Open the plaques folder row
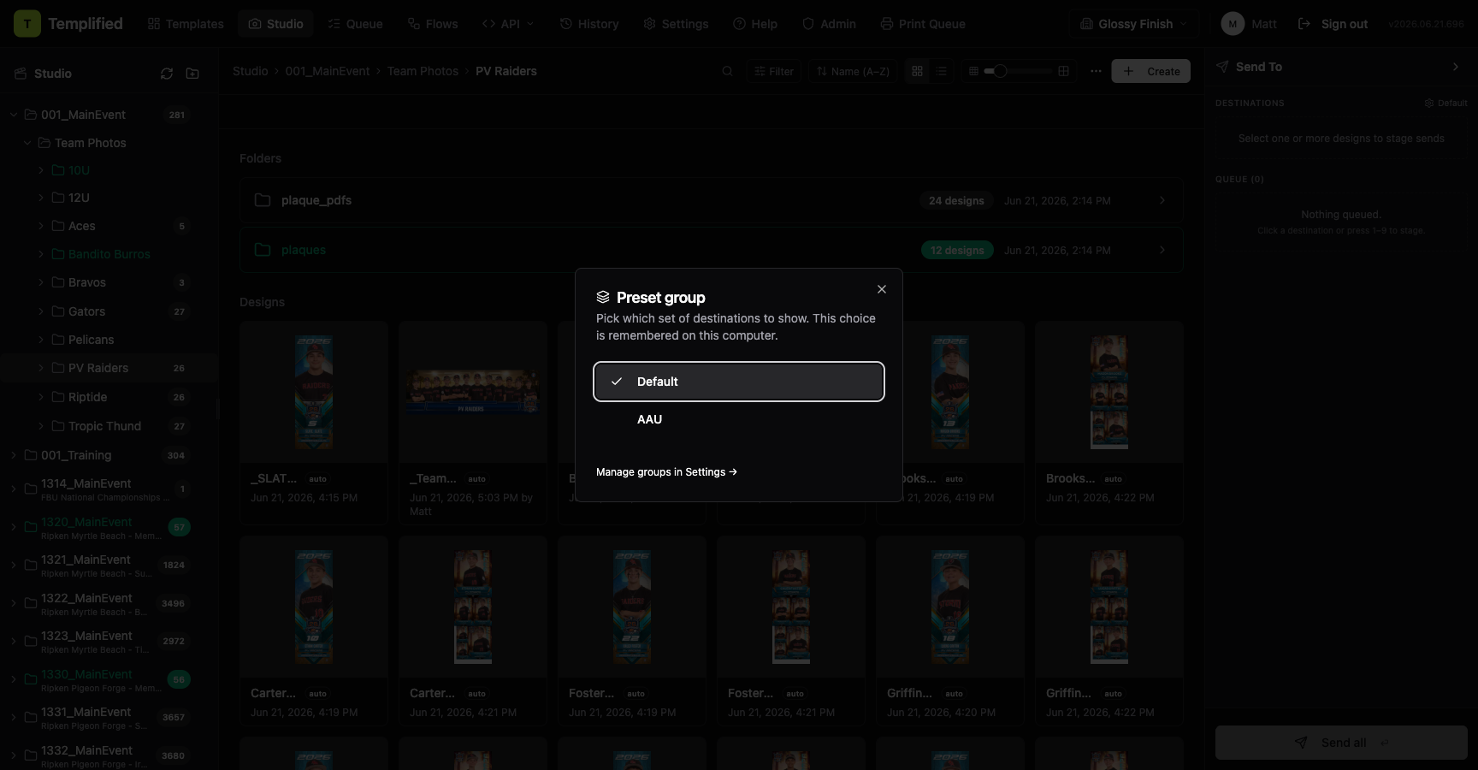Viewport: 1478px width, 770px height. [x=712, y=250]
